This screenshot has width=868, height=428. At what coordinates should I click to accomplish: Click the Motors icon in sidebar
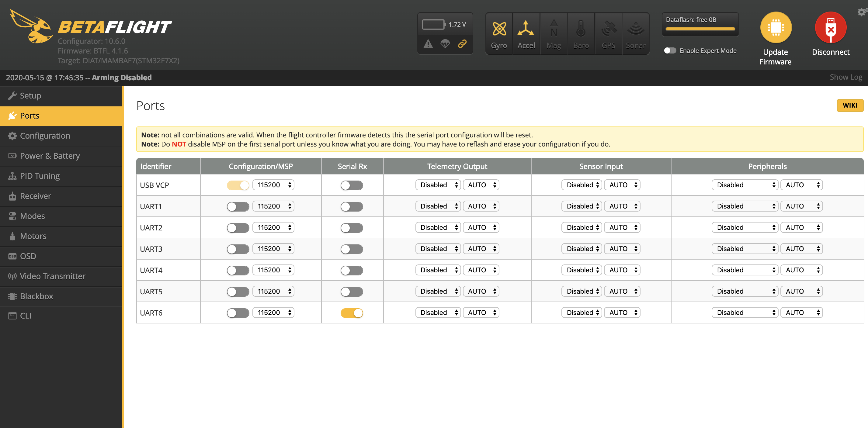(12, 236)
